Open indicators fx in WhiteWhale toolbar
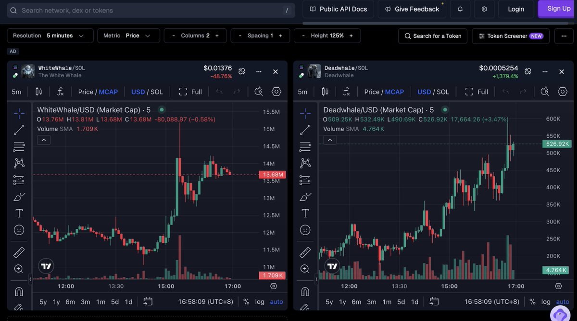 (x=60, y=92)
